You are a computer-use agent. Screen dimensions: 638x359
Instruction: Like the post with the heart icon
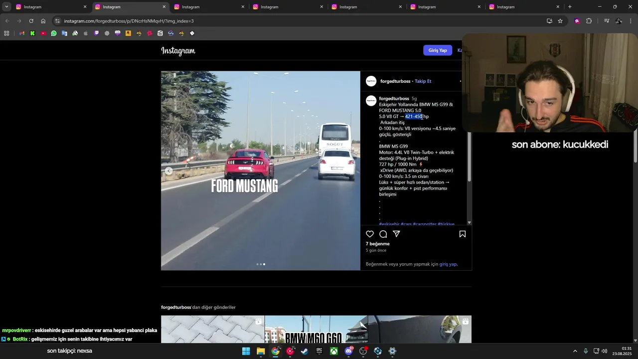pyautogui.click(x=370, y=234)
